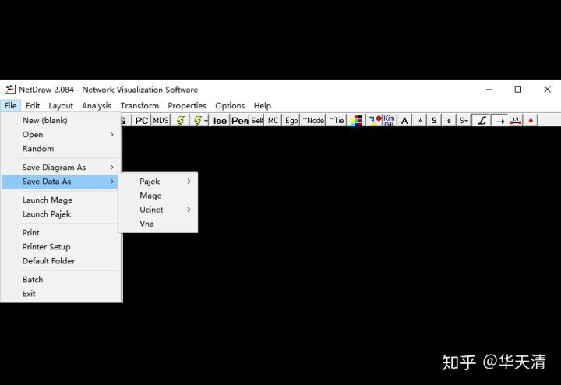Choose Launch Mage
The image size is (561, 385).
(61, 200)
